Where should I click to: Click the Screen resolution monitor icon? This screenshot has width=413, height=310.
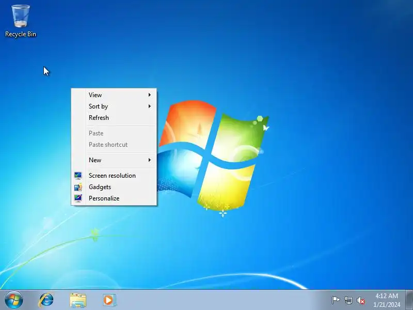(78, 176)
